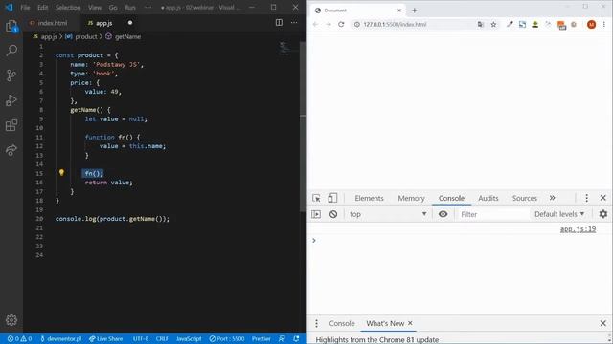This screenshot has height=344, width=613.
Task: Open a new Chrome tab
Action: click(x=414, y=11)
